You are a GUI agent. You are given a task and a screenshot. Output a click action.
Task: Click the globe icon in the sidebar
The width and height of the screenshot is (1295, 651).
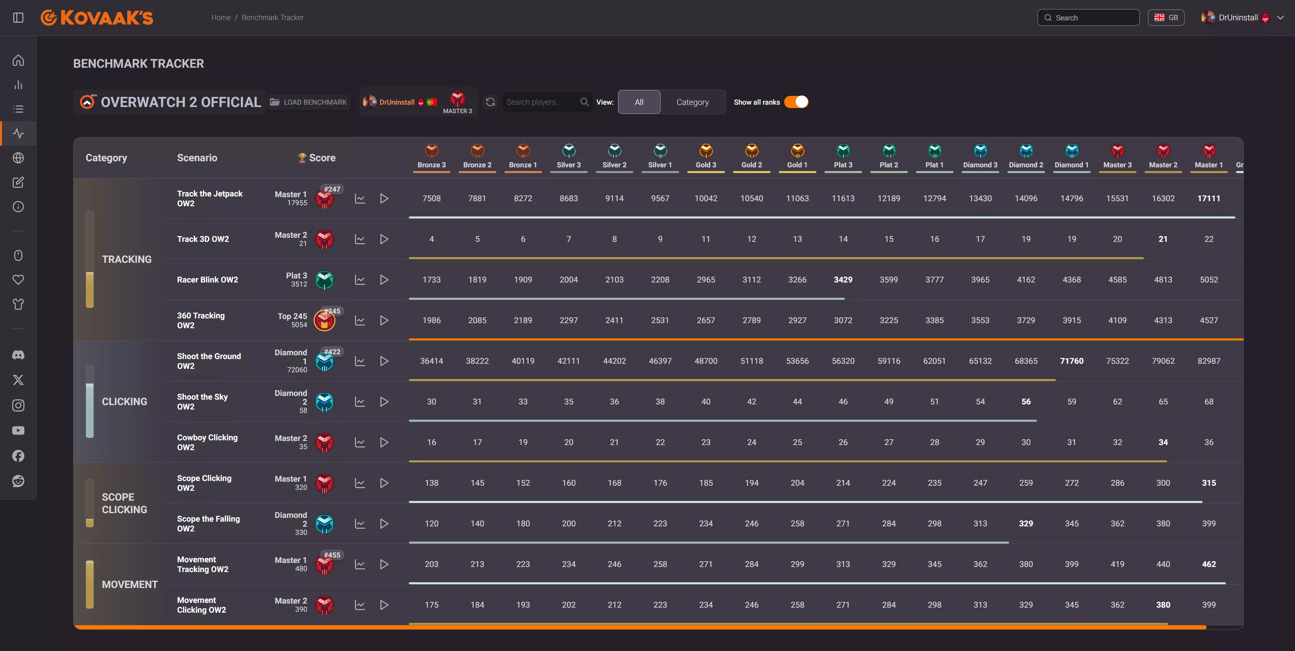18,158
